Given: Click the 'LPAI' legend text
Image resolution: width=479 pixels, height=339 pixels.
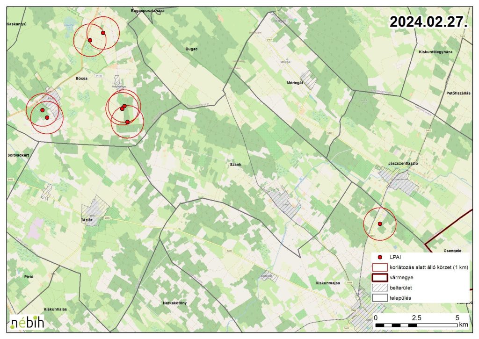Looking at the screenshot, I should (x=395, y=258).
